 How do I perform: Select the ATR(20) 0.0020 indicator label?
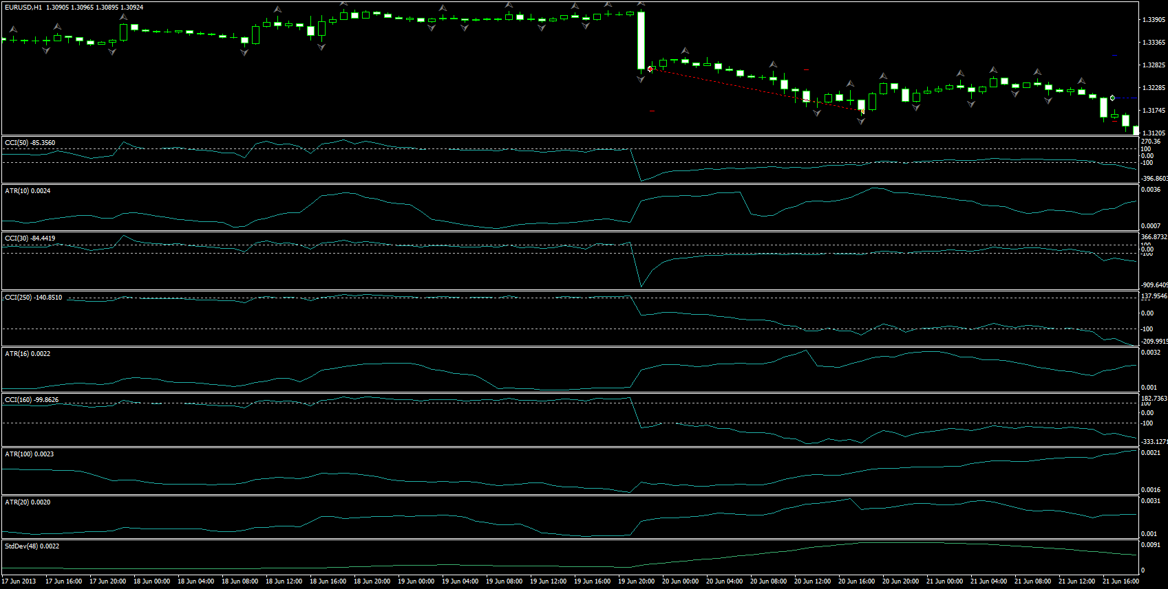pos(28,502)
